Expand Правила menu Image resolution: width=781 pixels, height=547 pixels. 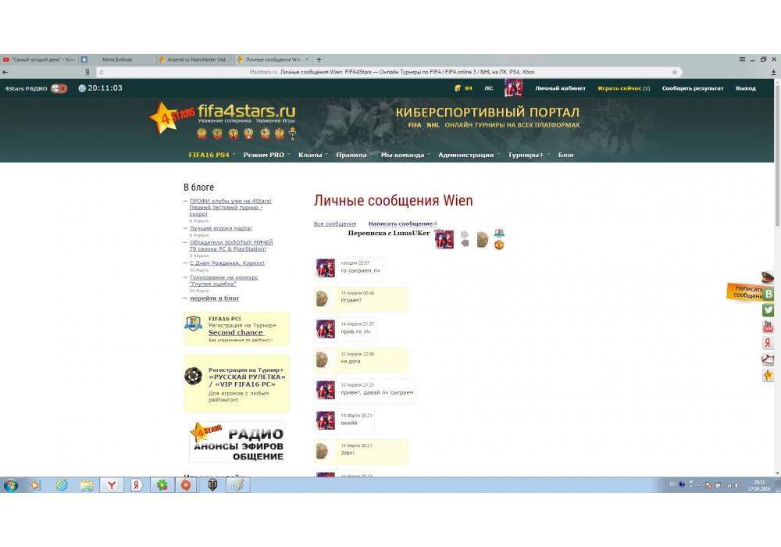[x=354, y=155]
